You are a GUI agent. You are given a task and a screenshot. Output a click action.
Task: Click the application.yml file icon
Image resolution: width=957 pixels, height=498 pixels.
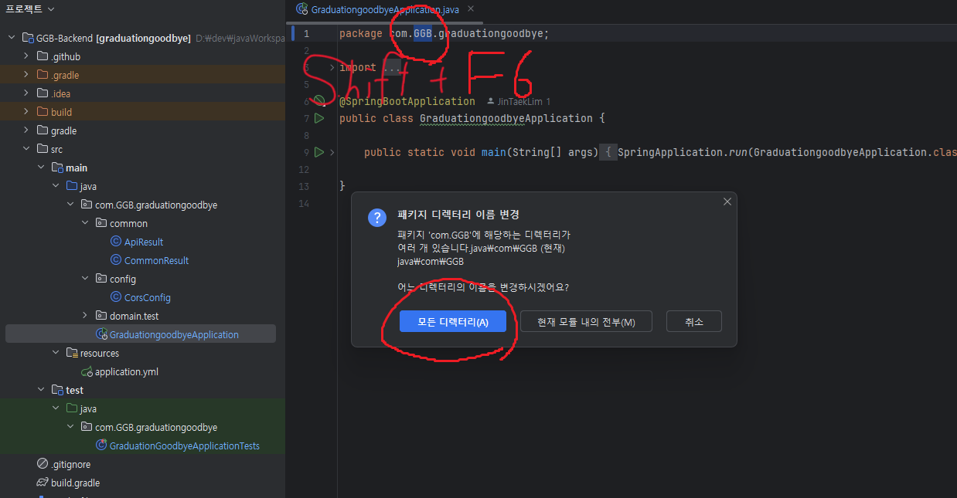tap(87, 371)
